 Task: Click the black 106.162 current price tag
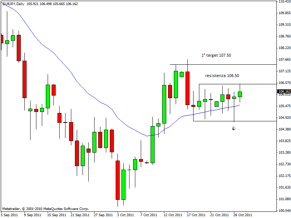coord(284,92)
